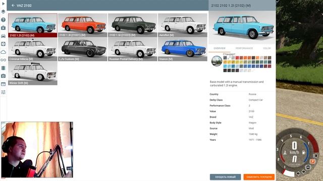Click the Years label
The image size is (323, 181).
[x=212, y=140]
